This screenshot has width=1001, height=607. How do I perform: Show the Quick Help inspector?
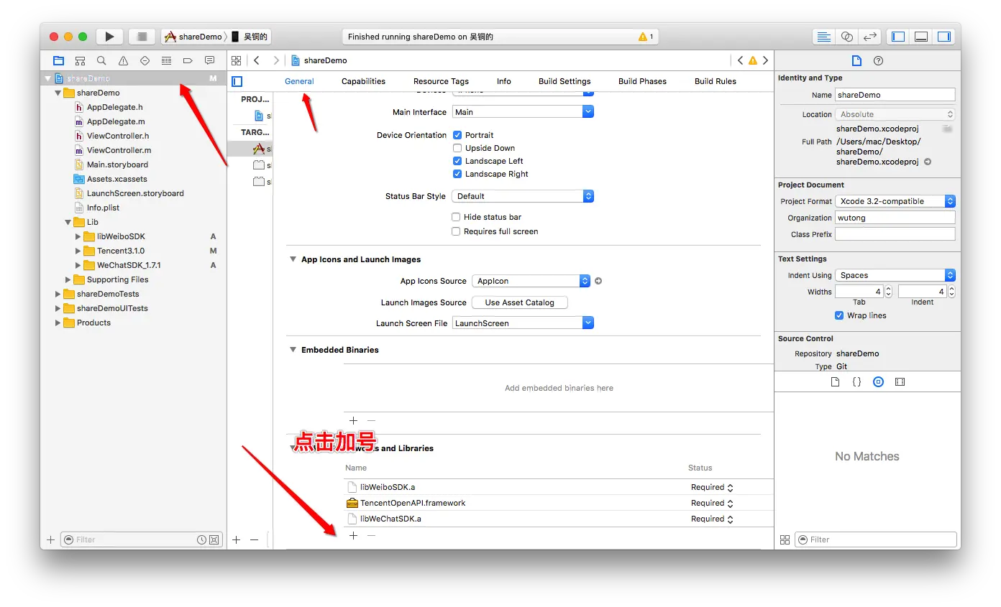(878, 60)
